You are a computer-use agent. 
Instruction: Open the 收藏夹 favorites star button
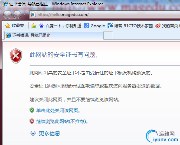coord(15,26)
